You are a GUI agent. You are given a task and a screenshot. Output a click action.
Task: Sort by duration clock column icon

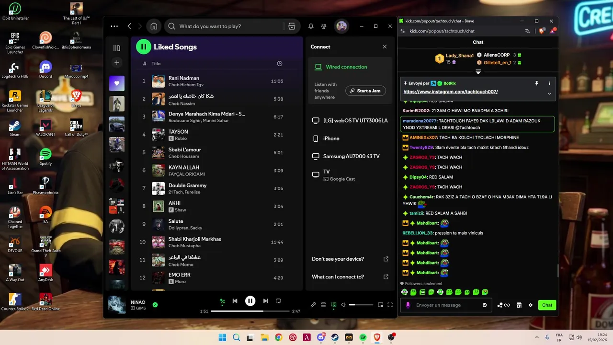[280, 64]
